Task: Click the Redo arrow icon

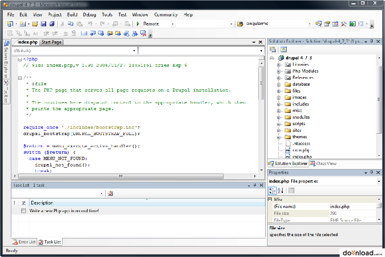Action: [102, 24]
